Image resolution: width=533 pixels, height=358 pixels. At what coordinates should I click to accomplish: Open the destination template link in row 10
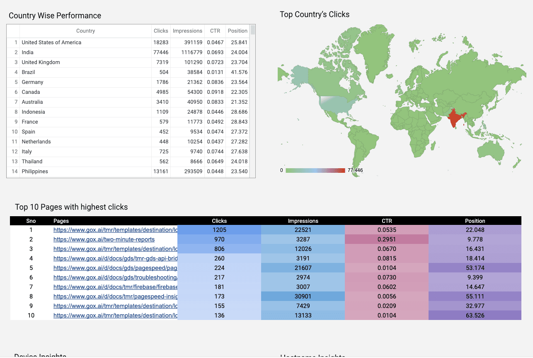pos(116,315)
